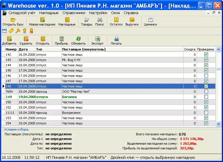Click the Печать printer icon
Image resolution: width=223 pixels, height=162 pixels.
click(116, 39)
